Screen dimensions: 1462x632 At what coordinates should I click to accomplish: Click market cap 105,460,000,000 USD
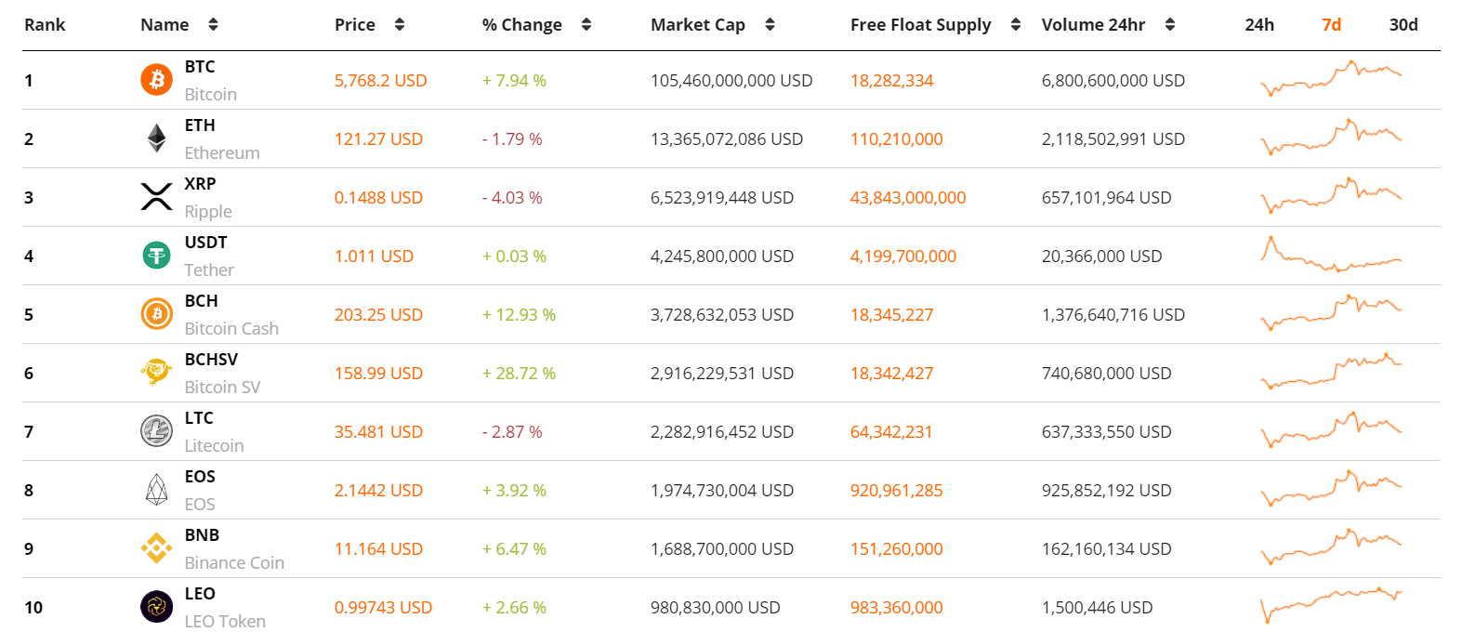[x=731, y=81]
